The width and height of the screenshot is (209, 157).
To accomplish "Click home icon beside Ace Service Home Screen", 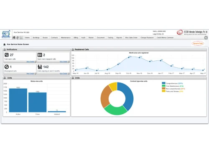I will pos(5,44).
